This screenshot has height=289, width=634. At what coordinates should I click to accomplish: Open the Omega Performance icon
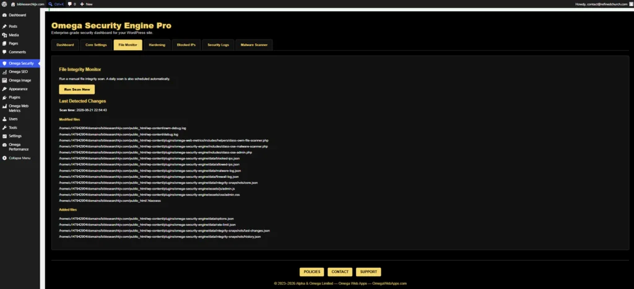pos(4,144)
